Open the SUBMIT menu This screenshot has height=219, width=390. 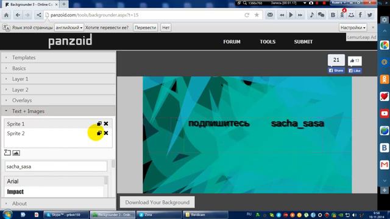(303, 42)
